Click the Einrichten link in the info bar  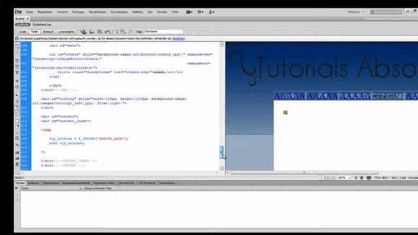pos(178,39)
